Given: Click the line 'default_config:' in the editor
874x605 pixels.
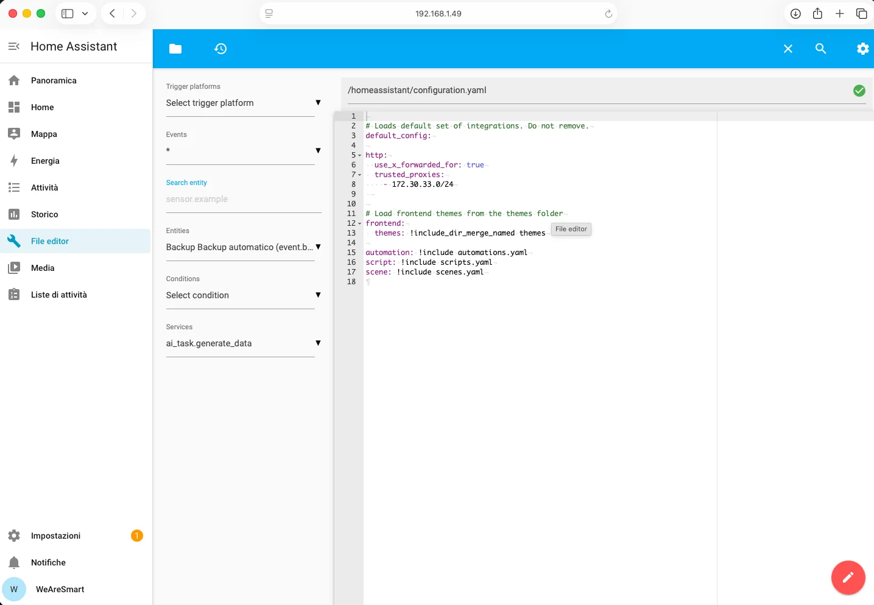Looking at the screenshot, I should pyautogui.click(x=398, y=136).
